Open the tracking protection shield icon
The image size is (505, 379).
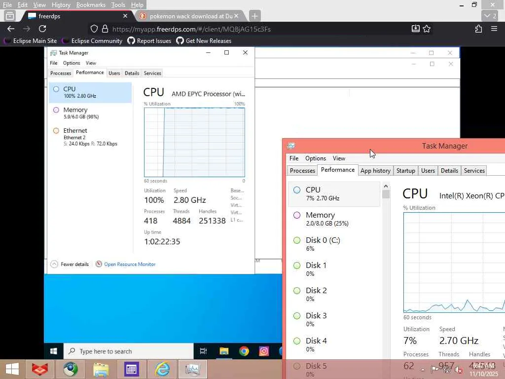tap(94, 29)
